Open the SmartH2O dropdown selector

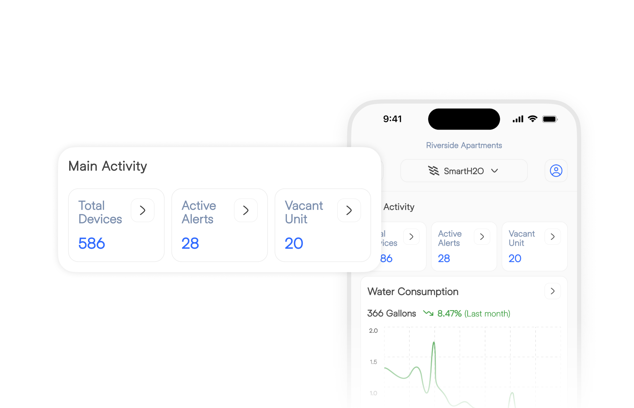[x=464, y=170]
